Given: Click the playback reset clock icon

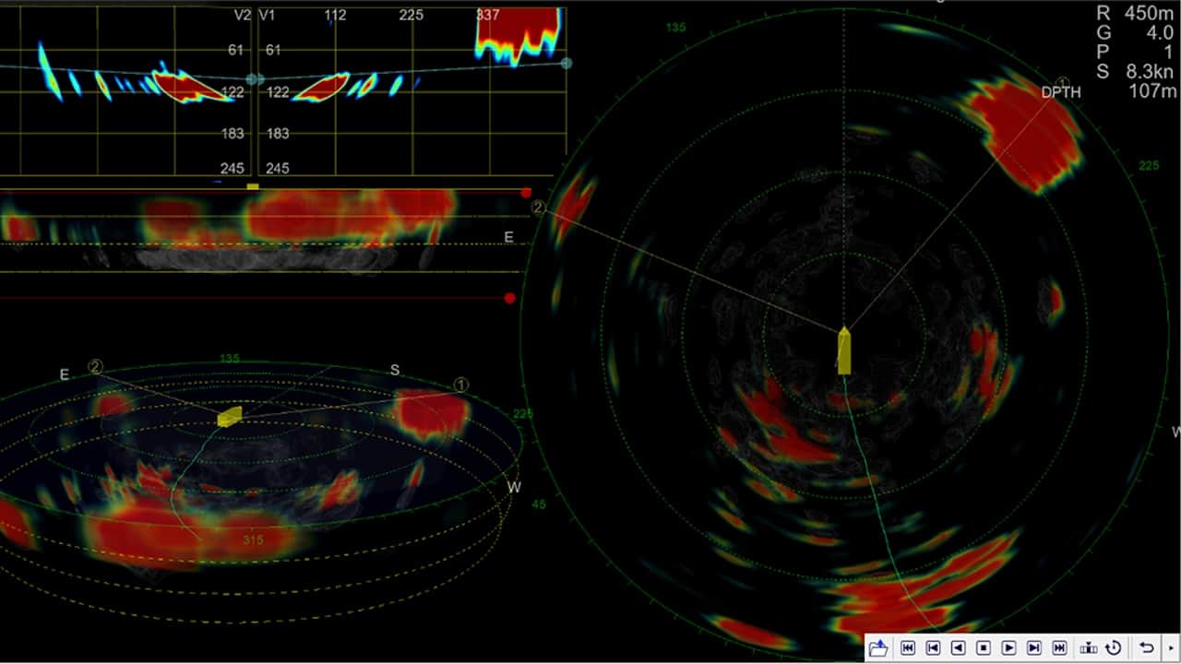Looking at the screenshot, I should coord(1115,648).
